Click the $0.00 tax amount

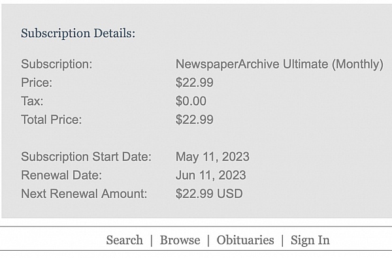[191, 101]
